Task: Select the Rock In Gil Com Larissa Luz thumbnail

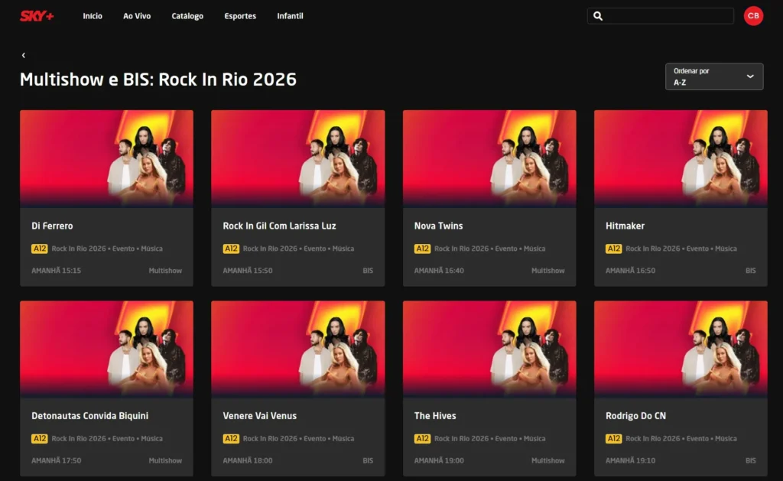Action: pos(297,158)
